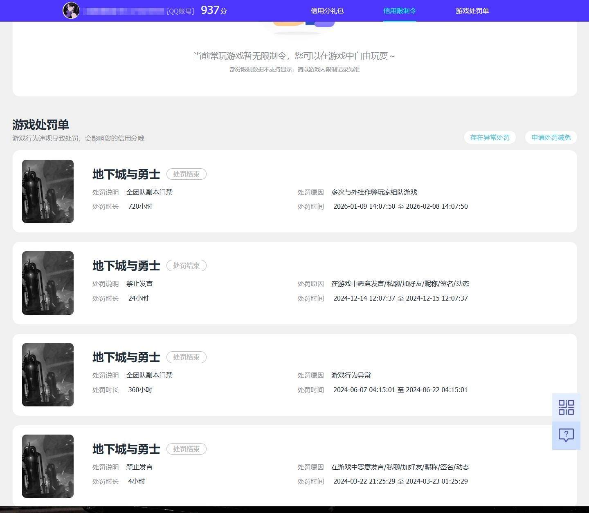Click the 24小时 penalty duration
The image size is (589, 513).
[139, 298]
